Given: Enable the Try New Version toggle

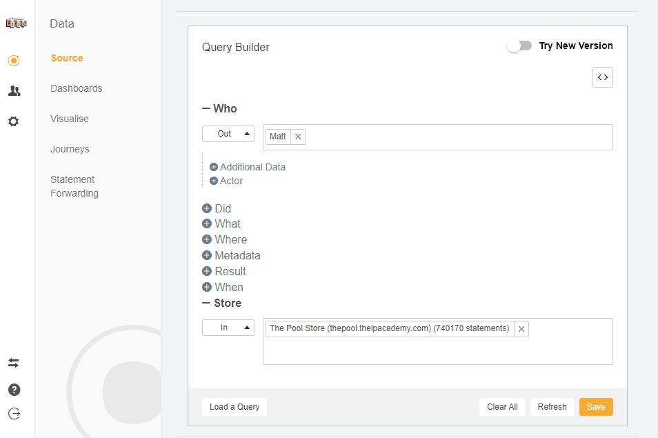Looking at the screenshot, I should click(519, 45).
